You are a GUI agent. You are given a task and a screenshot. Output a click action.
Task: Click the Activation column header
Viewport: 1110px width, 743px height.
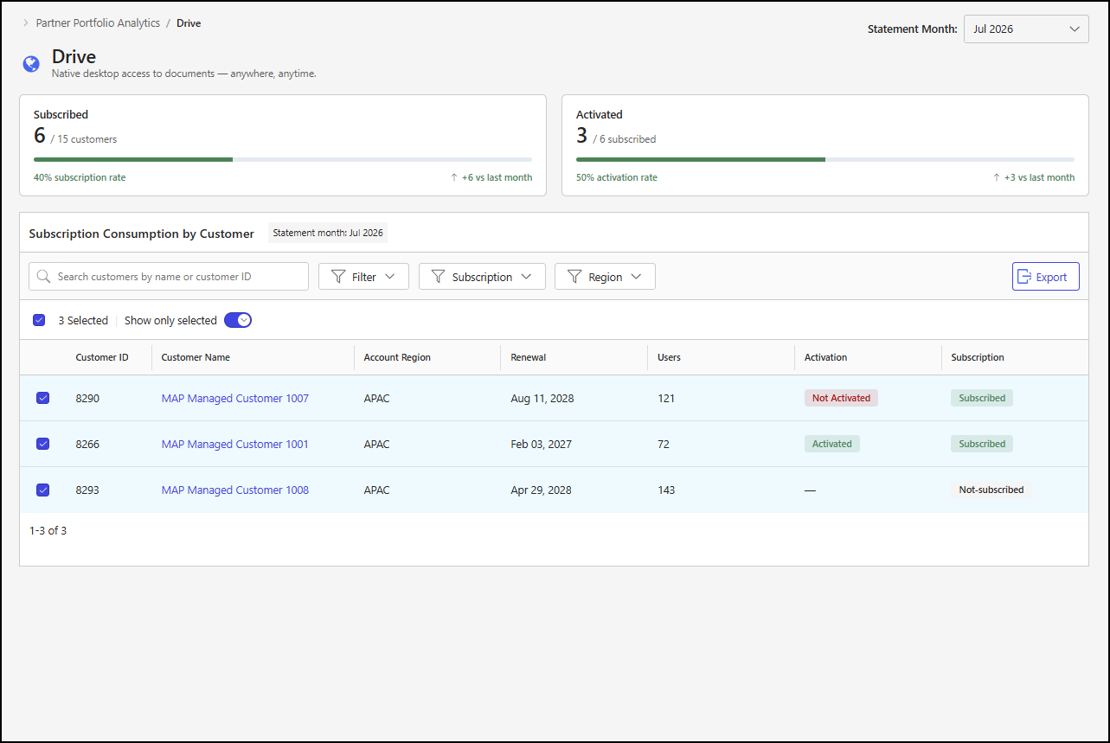pos(825,357)
